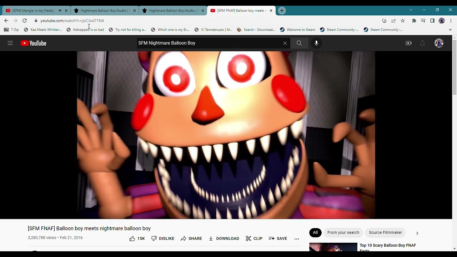The width and height of the screenshot is (457, 257).
Task: Save the video to a playlist
Action: (278, 238)
